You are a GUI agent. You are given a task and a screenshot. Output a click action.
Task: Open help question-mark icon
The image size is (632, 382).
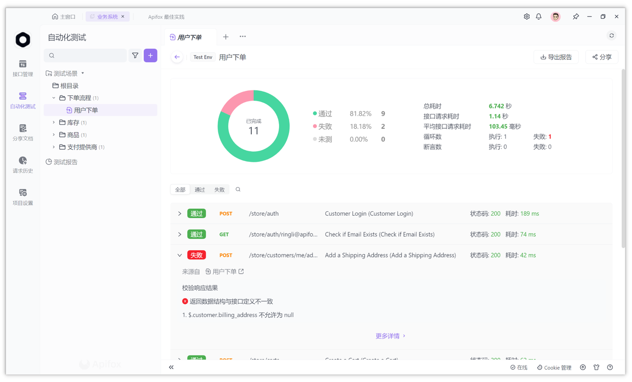(x=610, y=367)
